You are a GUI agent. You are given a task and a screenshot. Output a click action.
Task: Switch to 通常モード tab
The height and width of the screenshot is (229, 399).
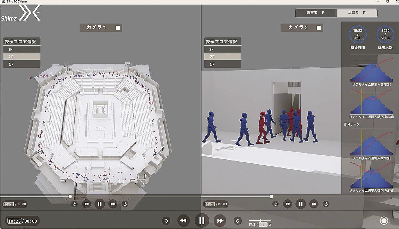(316, 13)
